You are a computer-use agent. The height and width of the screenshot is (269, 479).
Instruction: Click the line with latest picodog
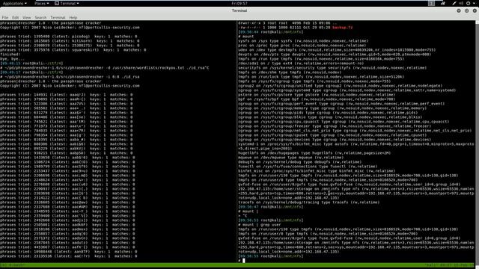(70, 37)
